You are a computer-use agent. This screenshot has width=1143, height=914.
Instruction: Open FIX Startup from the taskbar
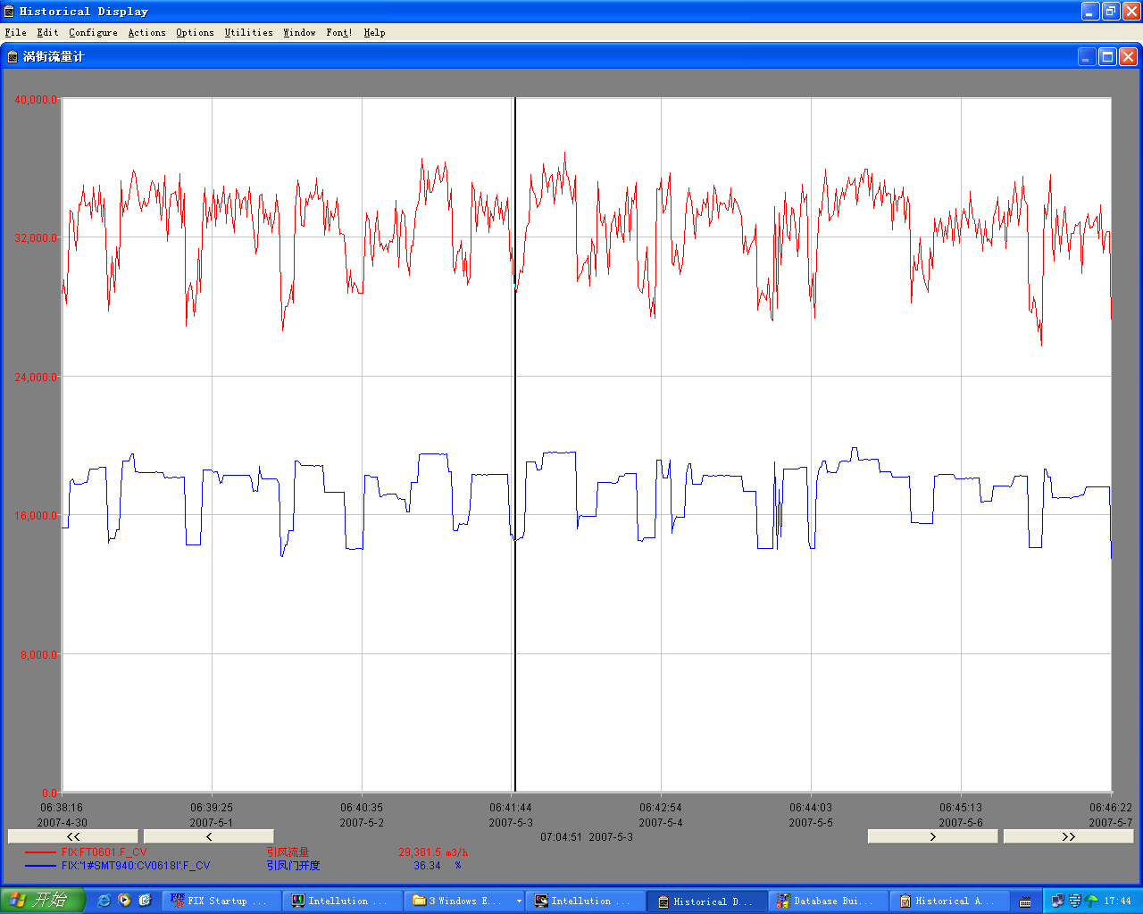coord(220,902)
